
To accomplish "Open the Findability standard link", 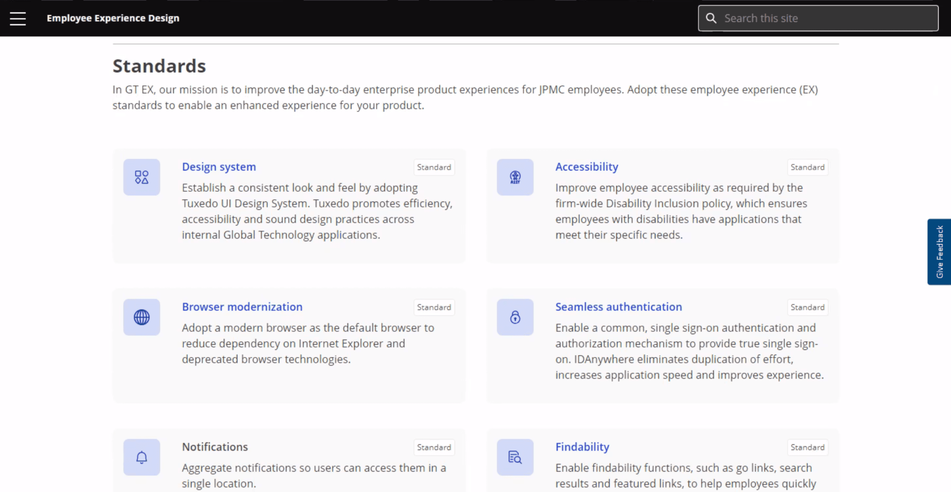I will tap(582, 447).
